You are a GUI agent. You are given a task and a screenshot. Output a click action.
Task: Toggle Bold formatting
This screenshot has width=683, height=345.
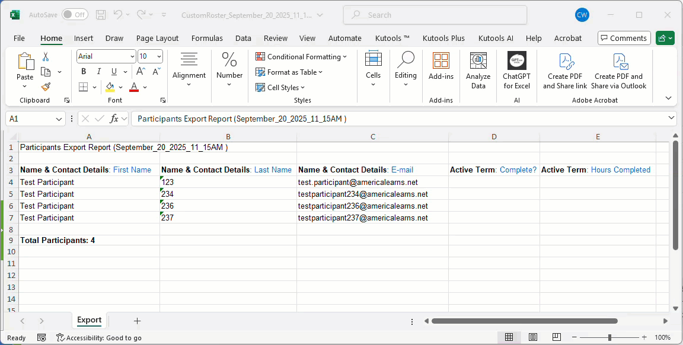pos(84,72)
